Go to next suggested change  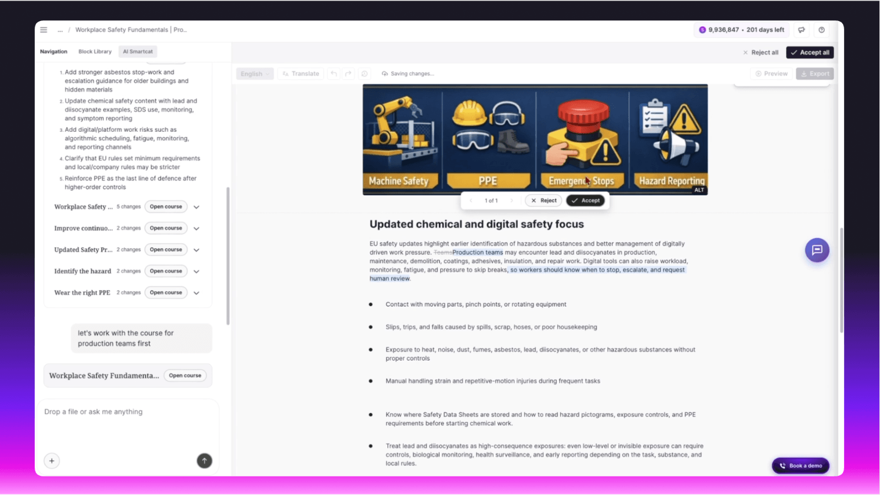click(511, 200)
